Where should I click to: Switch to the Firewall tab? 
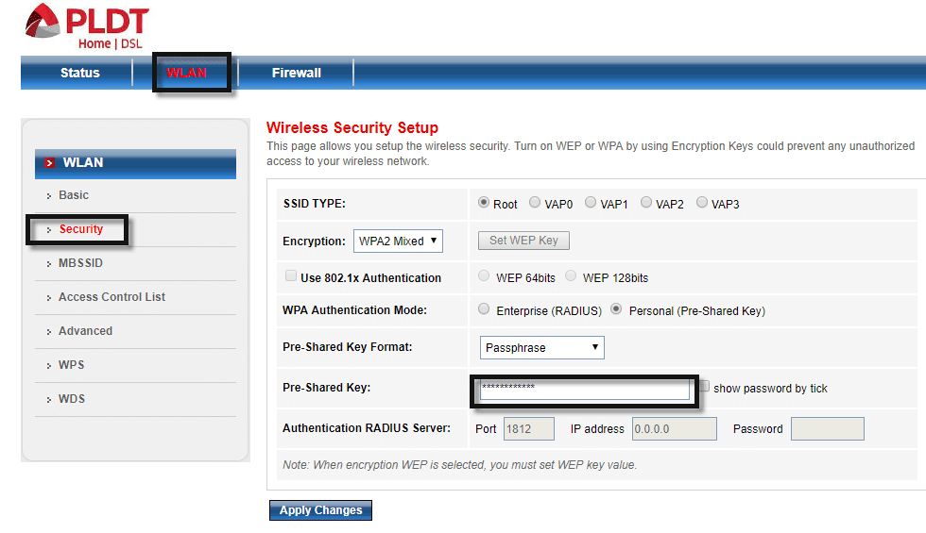point(296,74)
